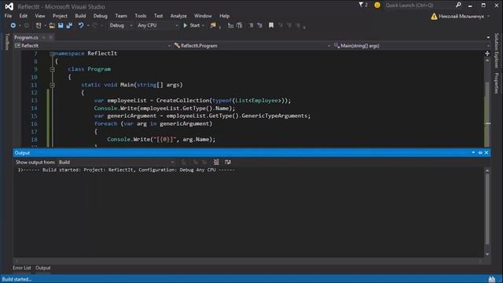
Task: Open the Tools menu
Action: pyautogui.click(x=141, y=16)
